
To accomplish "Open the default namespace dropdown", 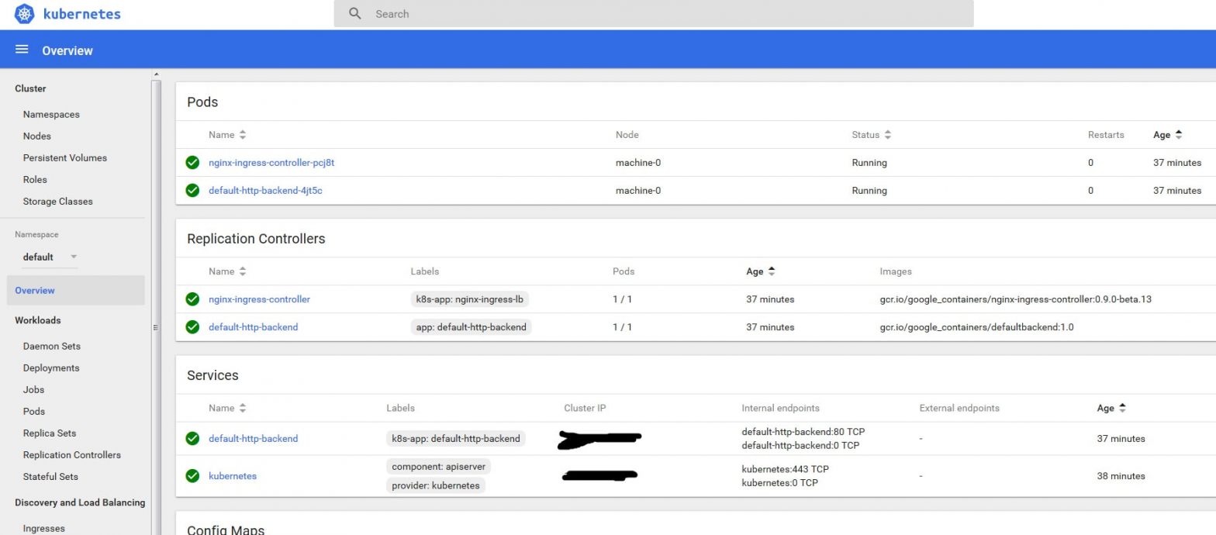I will pyautogui.click(x=50, y=257).
